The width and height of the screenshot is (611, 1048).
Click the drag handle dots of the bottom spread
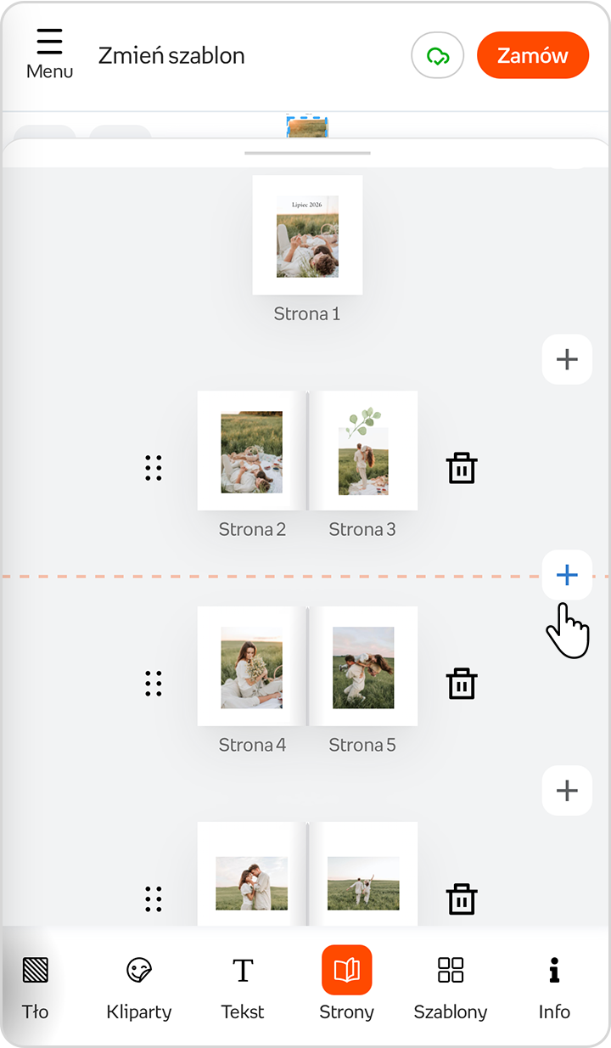pos(154,899)
